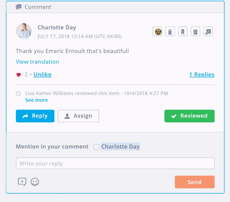The width and height of the screenshot is (230, 202).
Task: Click the clock icon next to the review history
Action: 18,94
